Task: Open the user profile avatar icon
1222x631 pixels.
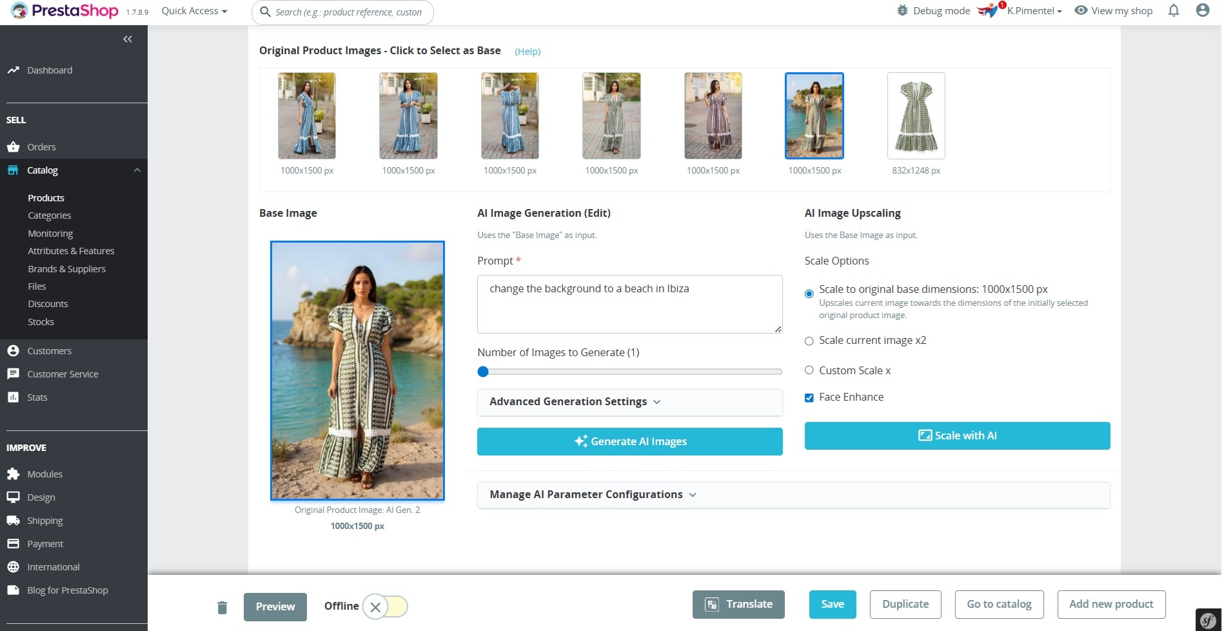Action: [1202, 10]
